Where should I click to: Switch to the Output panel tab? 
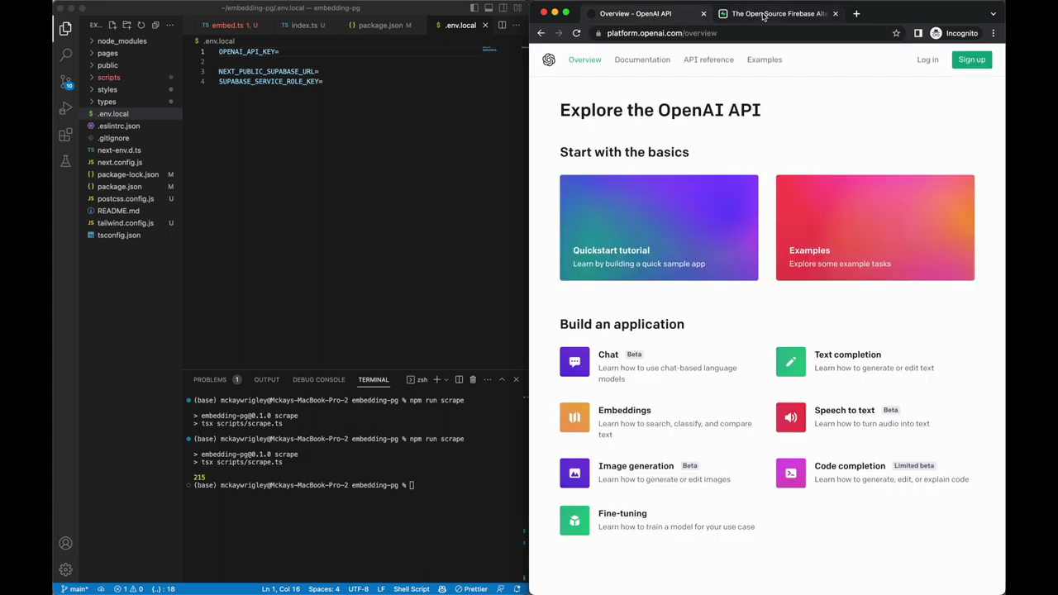(266, 379)
